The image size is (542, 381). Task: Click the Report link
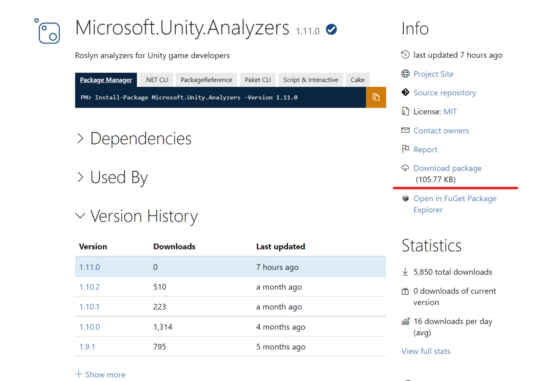click(425, 149)
